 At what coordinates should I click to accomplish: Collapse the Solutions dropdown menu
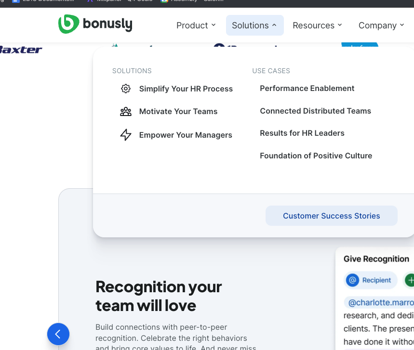coord(255,26)
